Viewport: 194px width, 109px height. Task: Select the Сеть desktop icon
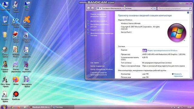27,6
